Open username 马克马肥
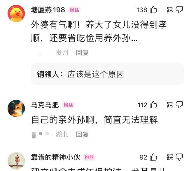The image size is (189, 171). (x=45, y=105)
